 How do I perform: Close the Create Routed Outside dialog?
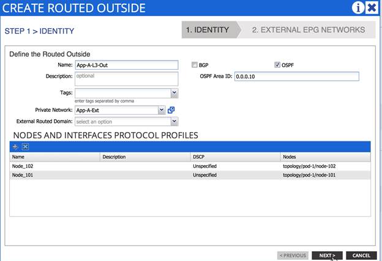click(x=372, y=8)
